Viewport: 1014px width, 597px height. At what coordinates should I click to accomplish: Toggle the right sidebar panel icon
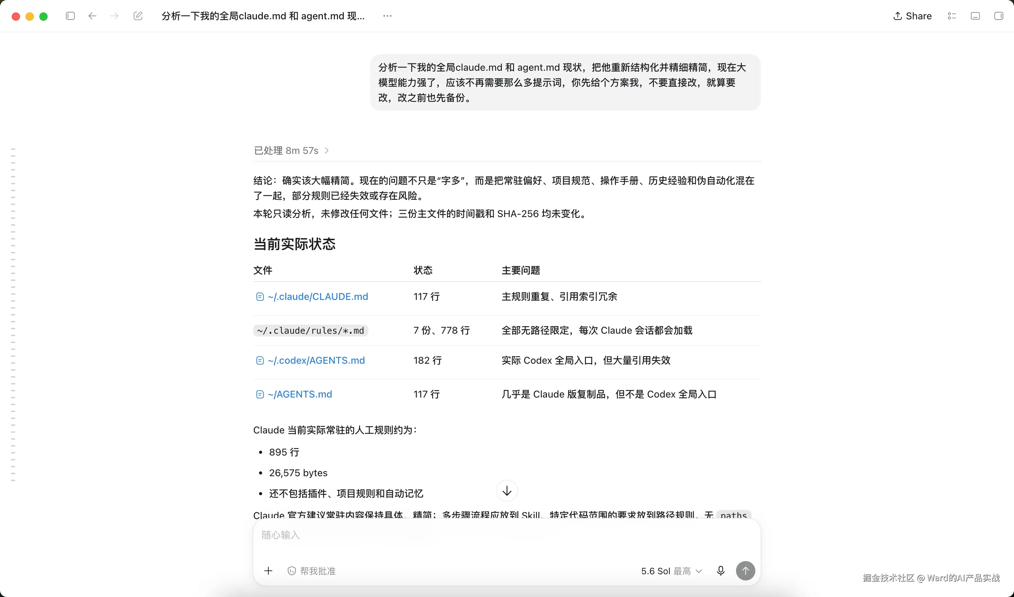[x=999, y=16]
